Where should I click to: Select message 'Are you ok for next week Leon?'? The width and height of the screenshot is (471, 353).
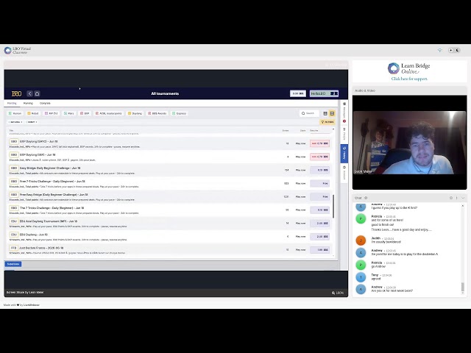[x=392, y=291]
